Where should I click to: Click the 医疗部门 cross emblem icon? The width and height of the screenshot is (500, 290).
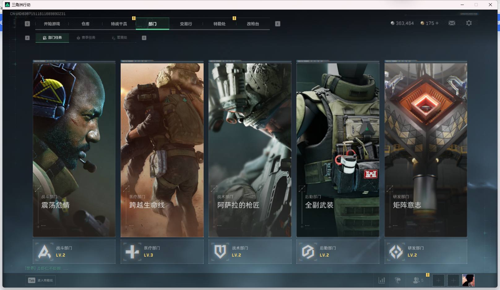[132, 252]
